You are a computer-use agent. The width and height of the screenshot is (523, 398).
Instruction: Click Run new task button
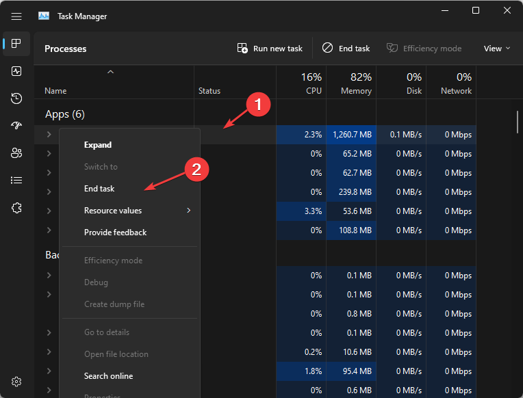[x=270, y=49]
